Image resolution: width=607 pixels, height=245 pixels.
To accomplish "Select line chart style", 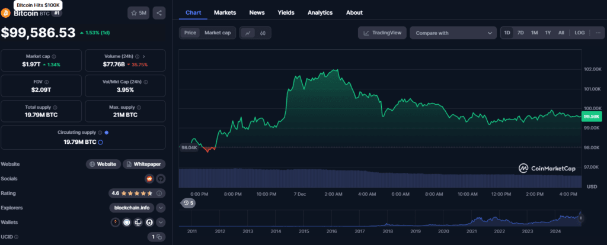I will click(248, 33).
